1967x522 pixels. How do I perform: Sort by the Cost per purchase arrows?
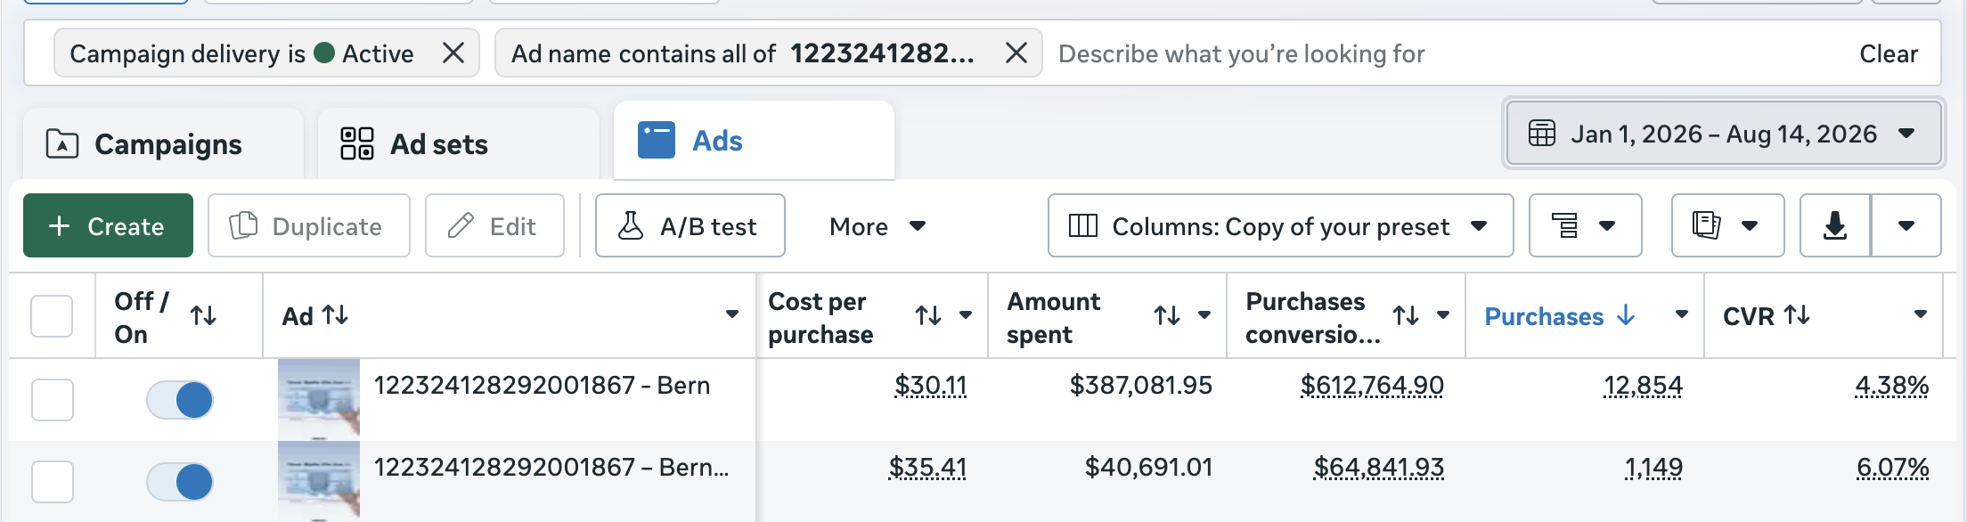[x=928, y=315]
